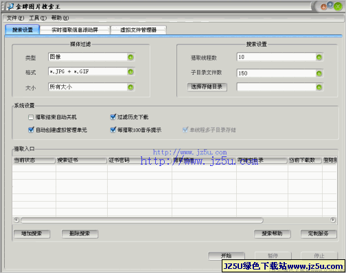Open the 工具(T) menu
The width and height of the screenshot is (346, 273).
point(38,18)
